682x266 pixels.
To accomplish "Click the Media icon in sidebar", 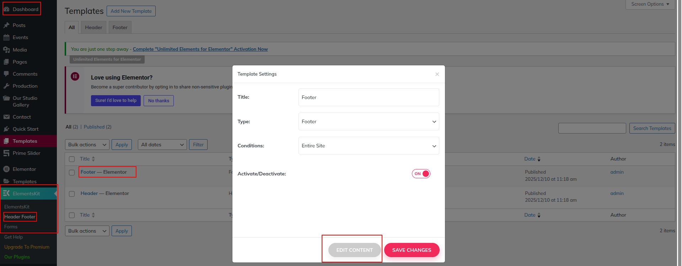I will point(6,50).
